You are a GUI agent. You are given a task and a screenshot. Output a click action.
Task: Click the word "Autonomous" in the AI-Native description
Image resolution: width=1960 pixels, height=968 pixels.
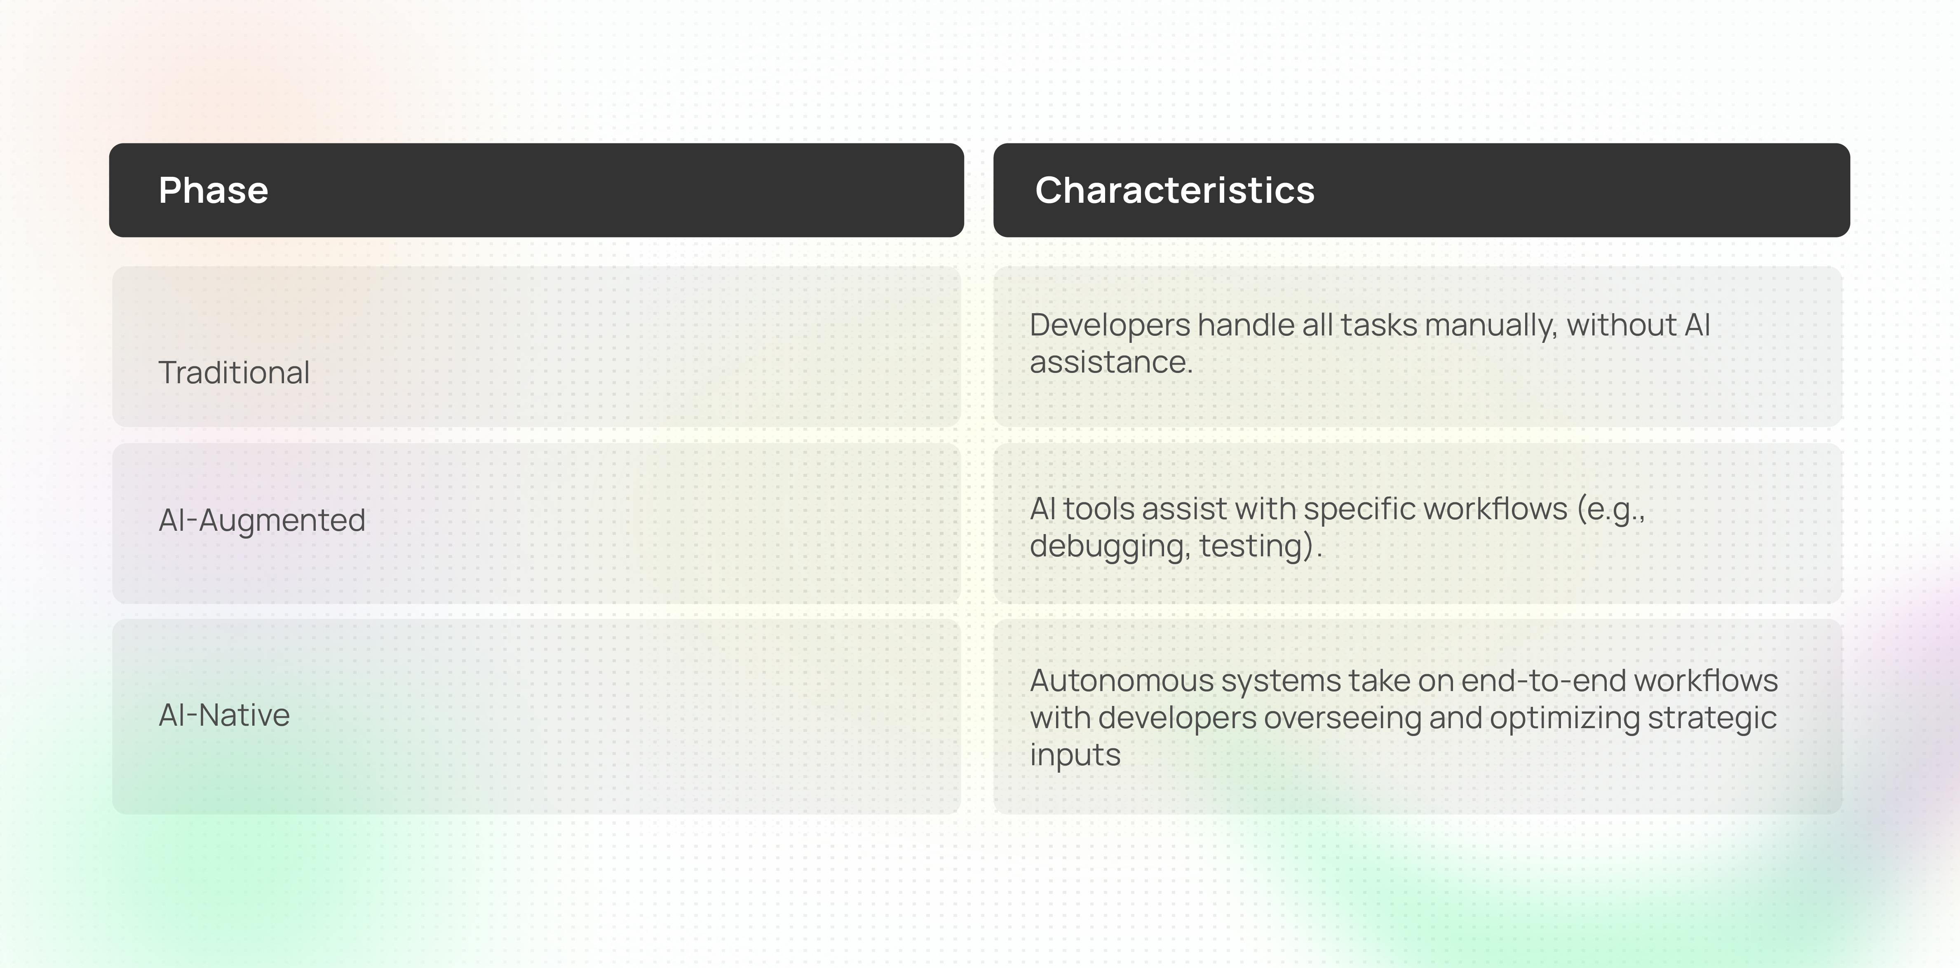(x=1122, y=680)
